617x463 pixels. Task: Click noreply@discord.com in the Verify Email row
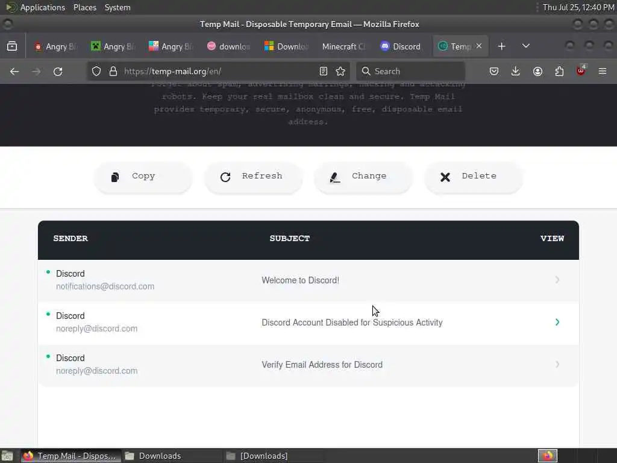click(x=97, y=371)
